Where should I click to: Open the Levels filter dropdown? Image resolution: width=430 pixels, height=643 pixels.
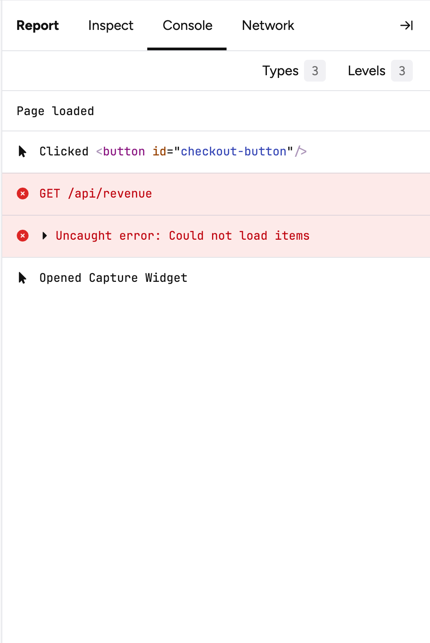coord(367,71)
